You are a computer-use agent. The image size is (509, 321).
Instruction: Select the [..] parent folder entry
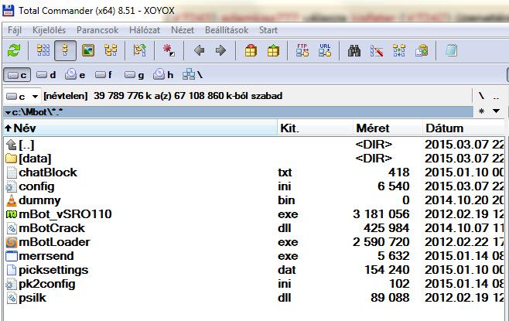[x=254, y=145]
